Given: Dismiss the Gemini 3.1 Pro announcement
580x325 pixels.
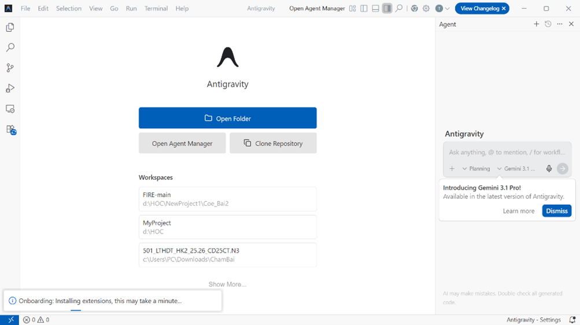Looking at the screenshot, I should pos(556,211).
